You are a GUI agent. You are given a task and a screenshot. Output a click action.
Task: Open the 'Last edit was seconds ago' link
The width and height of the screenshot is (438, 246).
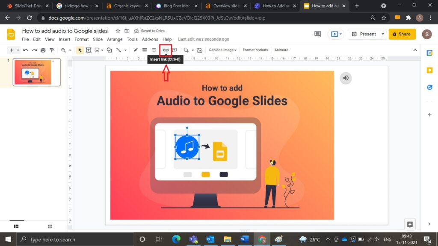tap(204, 39)
